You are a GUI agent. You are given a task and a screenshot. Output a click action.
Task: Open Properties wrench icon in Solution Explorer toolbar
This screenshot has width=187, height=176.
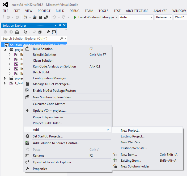(x=48, y=32)
